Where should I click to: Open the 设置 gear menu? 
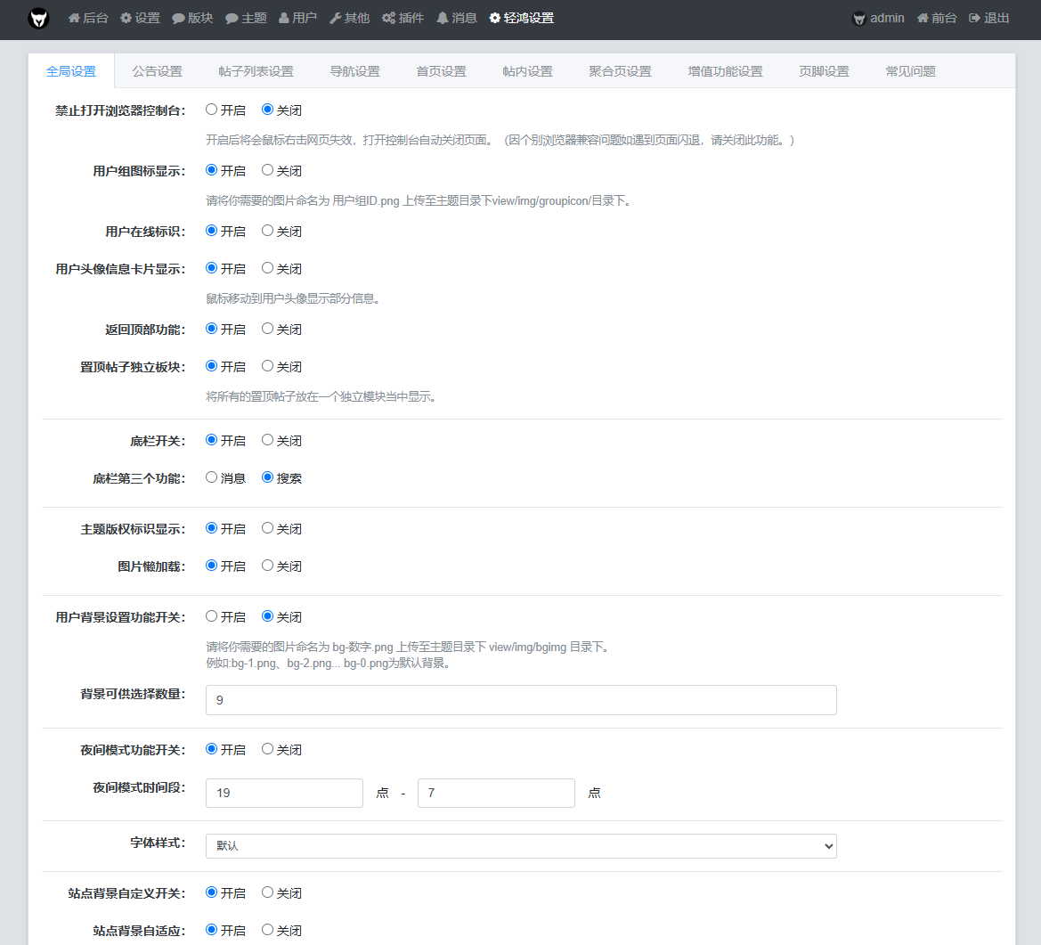[x=140, y=18]
